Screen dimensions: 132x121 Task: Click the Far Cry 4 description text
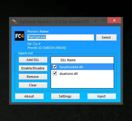[x=34, y=44]
